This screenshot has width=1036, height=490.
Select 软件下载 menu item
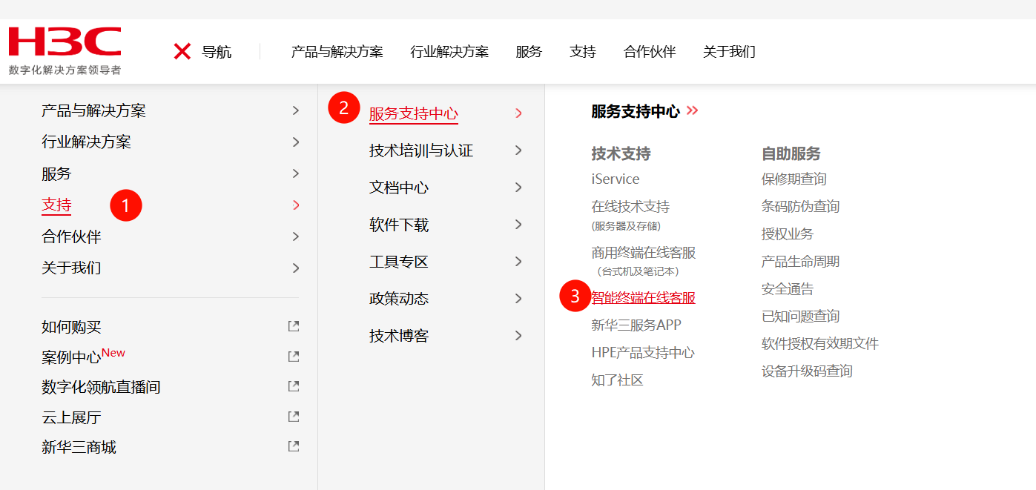tap(399, 225)
